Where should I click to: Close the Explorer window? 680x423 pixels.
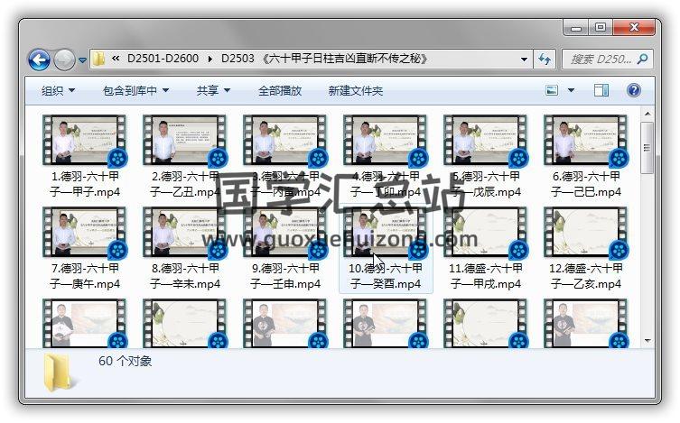[x=634, y=28]
